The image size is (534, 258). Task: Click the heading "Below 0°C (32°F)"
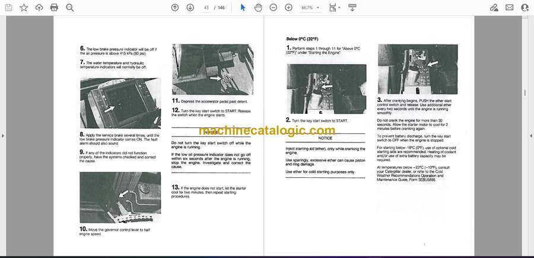click(x=303, y=39)
